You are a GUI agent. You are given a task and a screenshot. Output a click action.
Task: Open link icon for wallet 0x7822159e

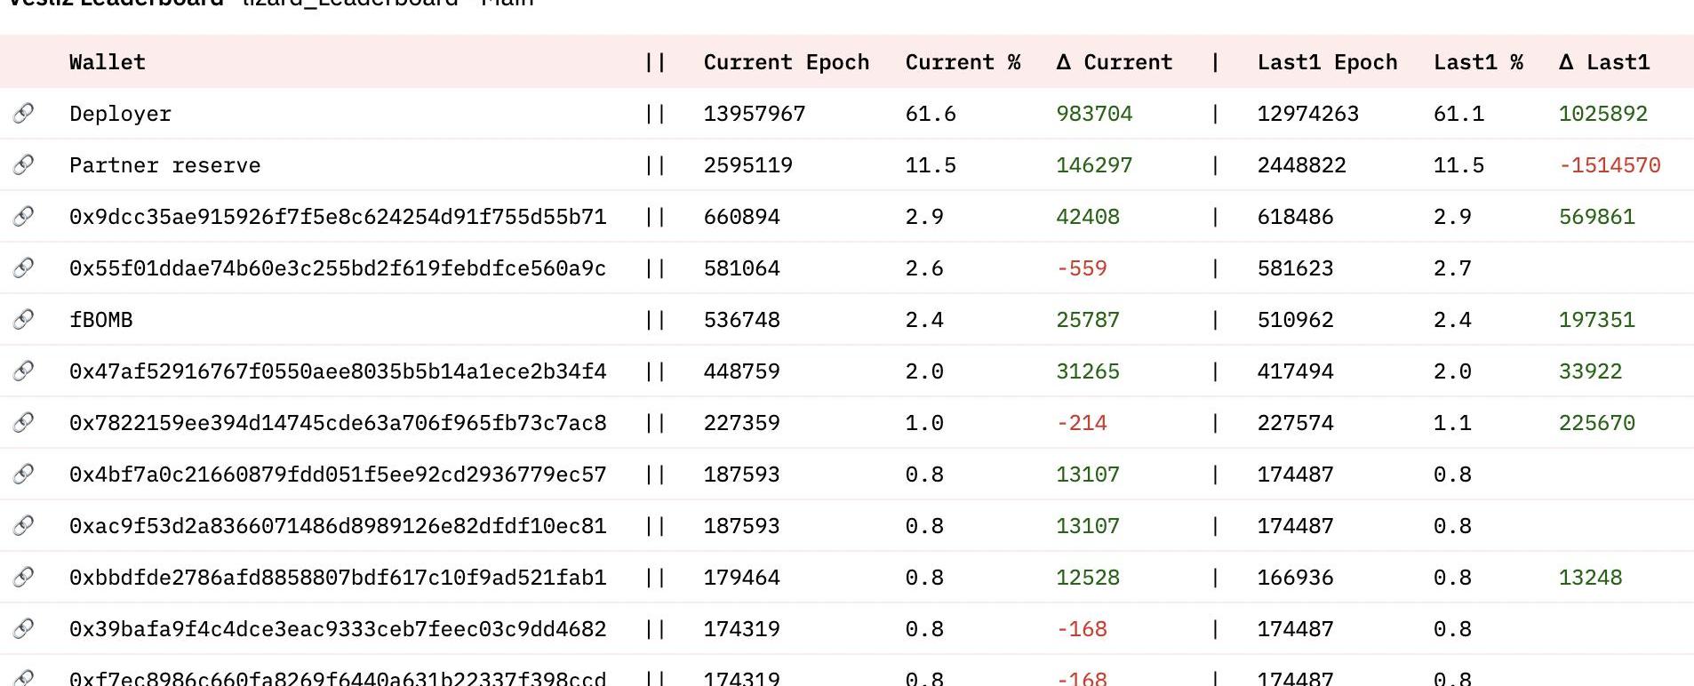tap(24, 422)
